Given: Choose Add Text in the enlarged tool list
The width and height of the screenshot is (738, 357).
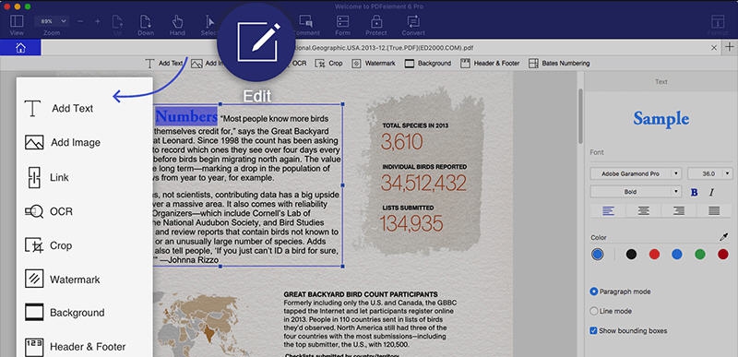Looking at the screenshot, I should coord(59,108).
